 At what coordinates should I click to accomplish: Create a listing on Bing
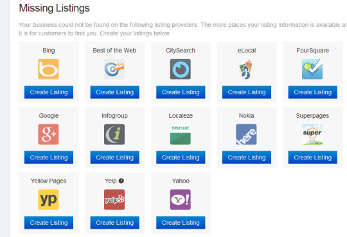(49, 92)
